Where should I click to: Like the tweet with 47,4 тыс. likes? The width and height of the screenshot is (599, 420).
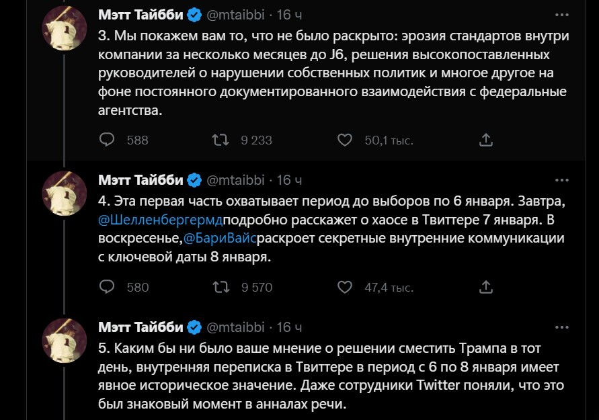click(x=344, y=287)
